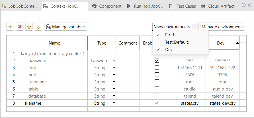Move variable up with up arrow icon
254x118 pixels.
click(x=29, y=27)
